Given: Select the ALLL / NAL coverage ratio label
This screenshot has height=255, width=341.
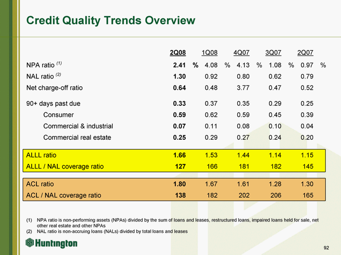Looking at the screenshot, I should 65,166.
